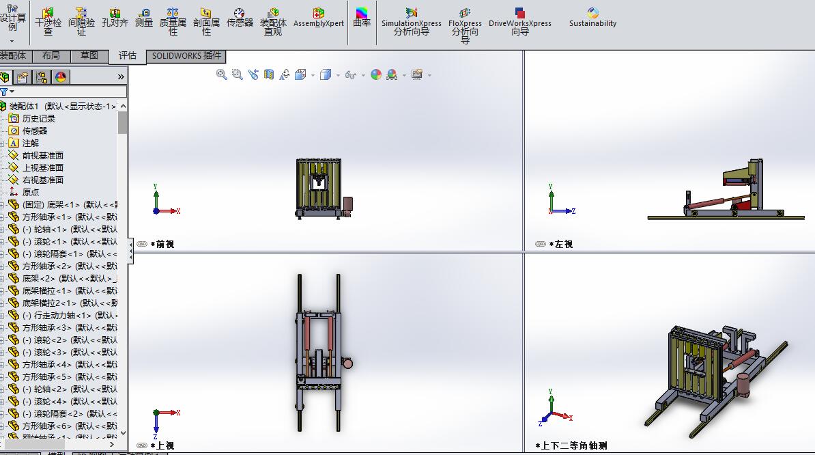Select Zoom to Area icon
Screen dimensions: 815x455
238,74
